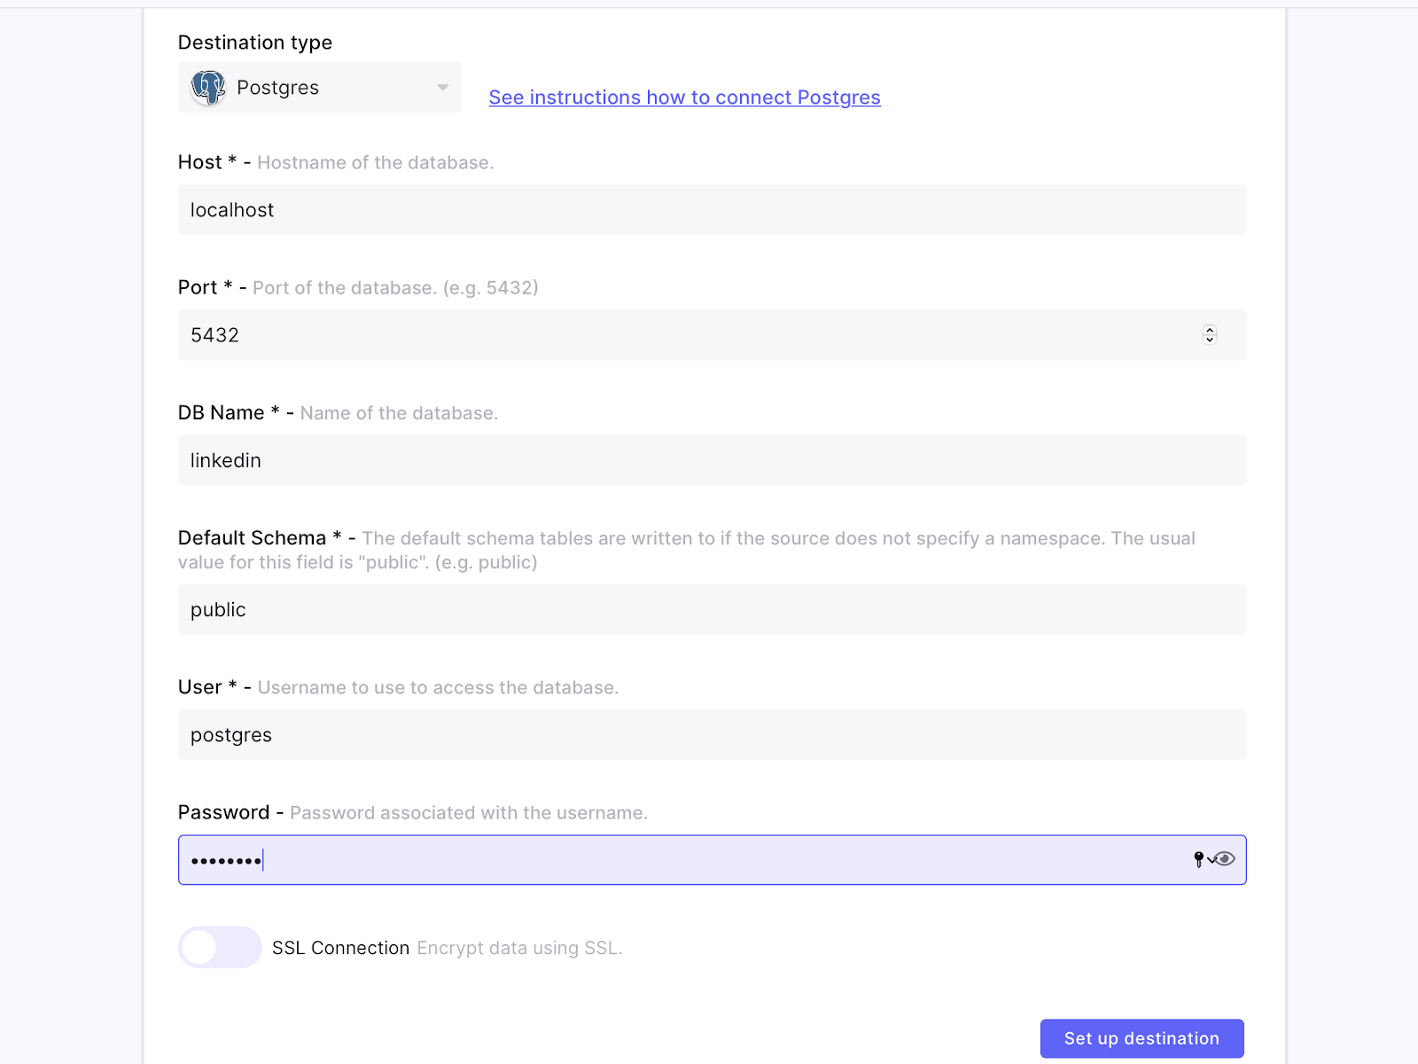Place cursor in the Password field
1418x1064 pixels.
point(620,859)
